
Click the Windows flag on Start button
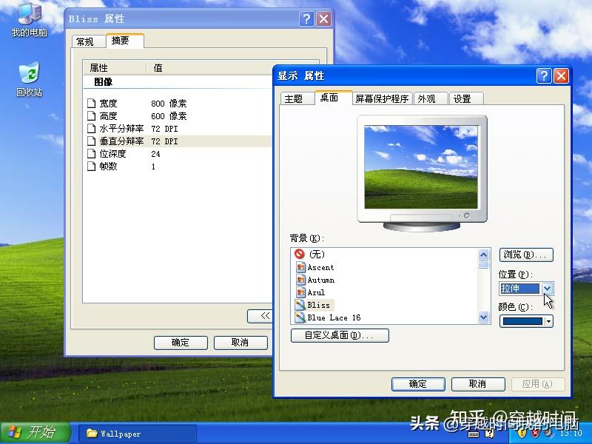pyautogui.click(x=14, y=432)
